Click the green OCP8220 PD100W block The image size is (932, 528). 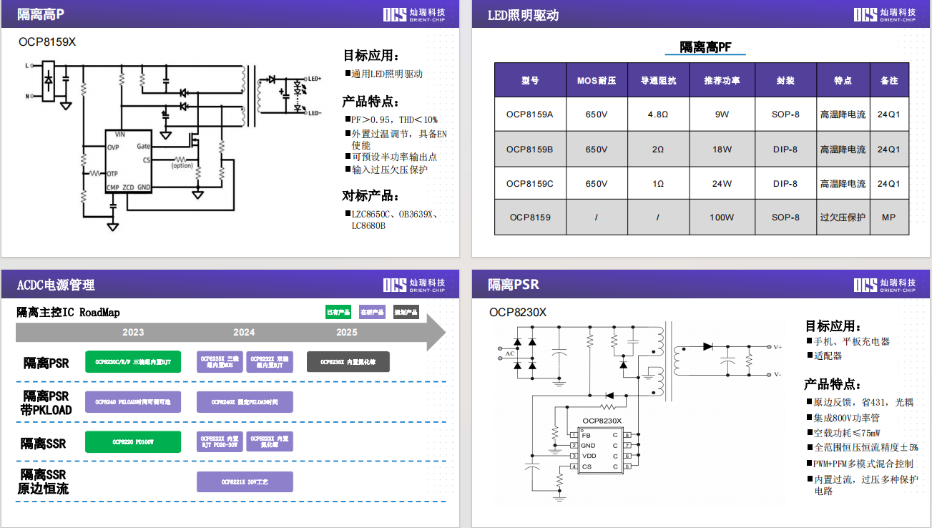(x=133, y=442)
